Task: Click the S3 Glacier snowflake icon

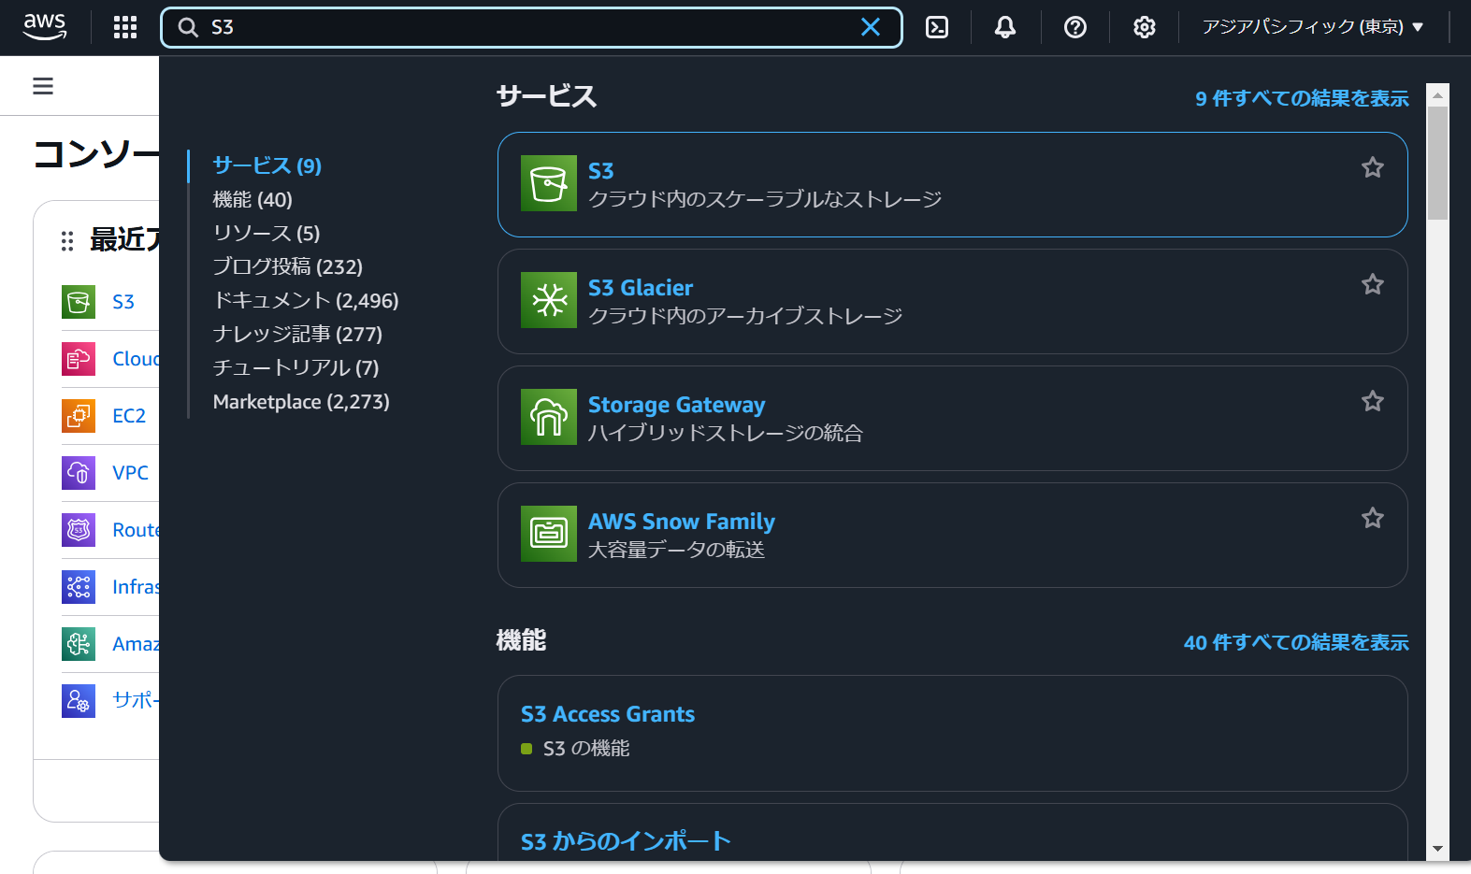Action: pos(549,300)
